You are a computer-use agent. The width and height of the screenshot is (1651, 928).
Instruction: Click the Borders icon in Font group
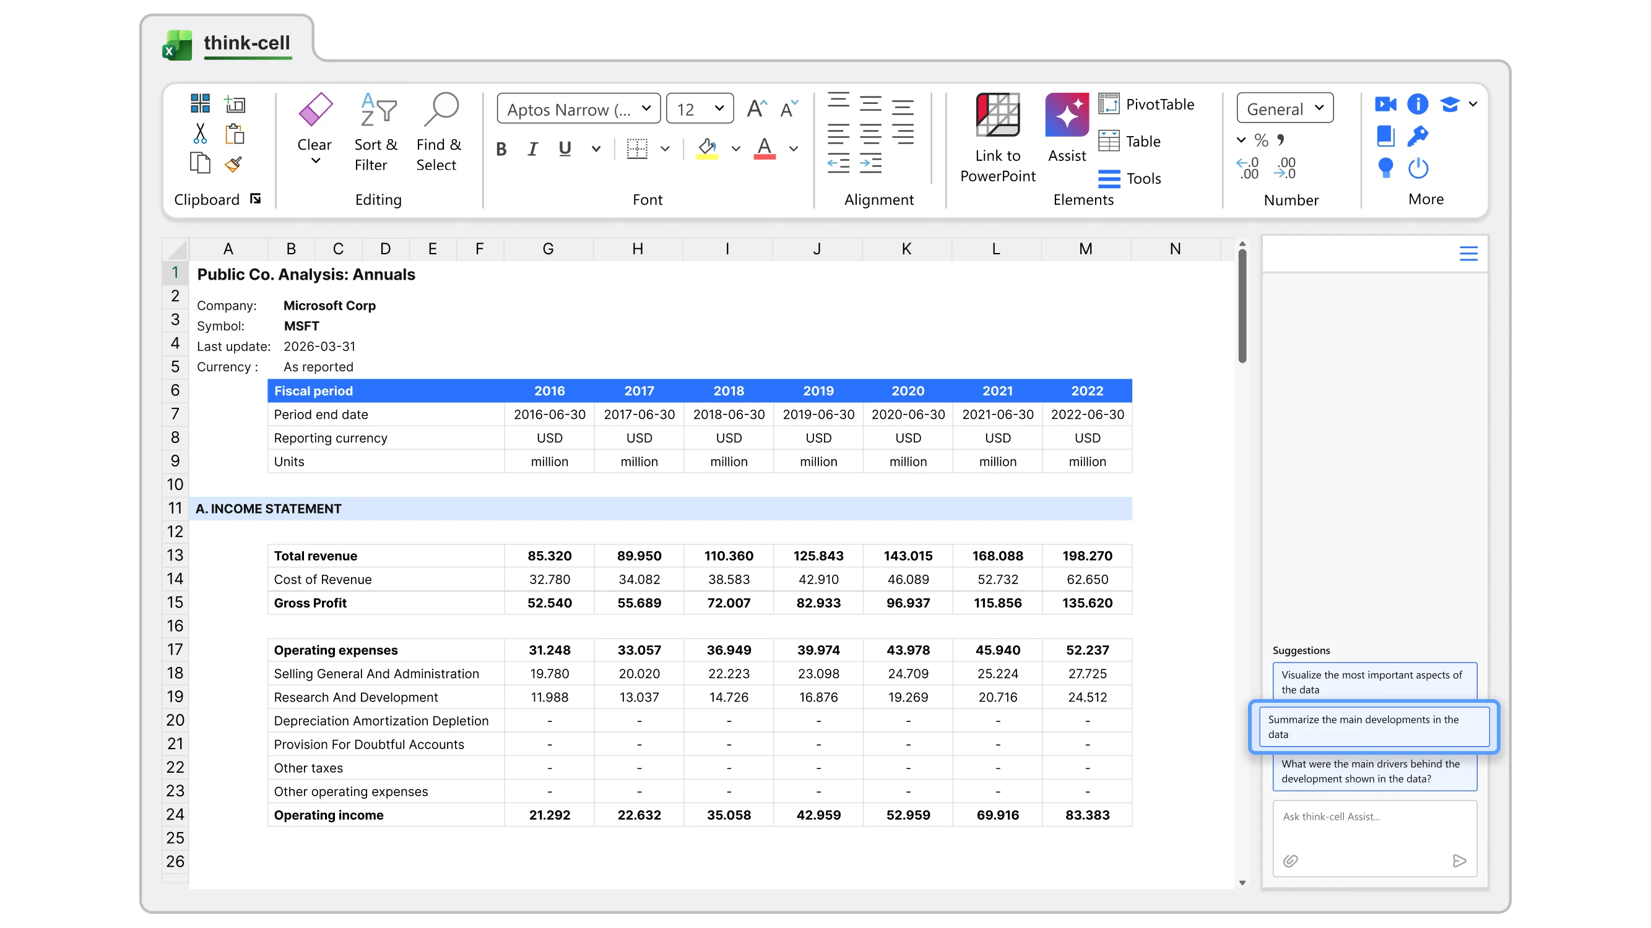(x=637, y=148)
